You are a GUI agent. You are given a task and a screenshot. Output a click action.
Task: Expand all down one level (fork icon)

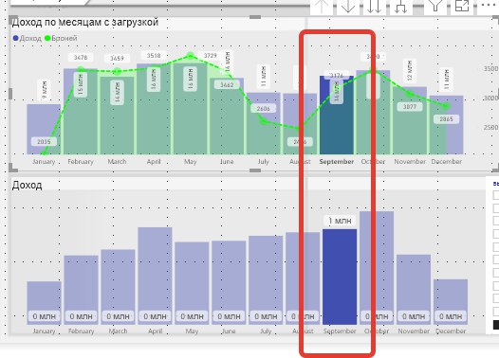400,7
